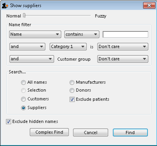
Task: Open the first 'and' operator dropdown
Action: tap(27, 46)
